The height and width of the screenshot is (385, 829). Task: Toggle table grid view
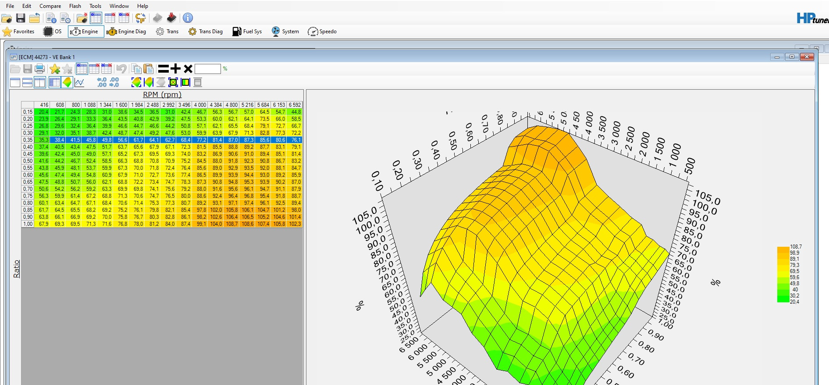[x=55, y=82]
